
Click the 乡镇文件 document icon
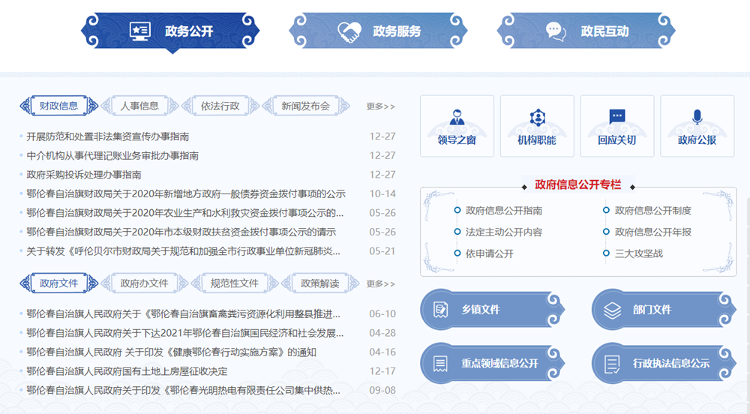coord(440,309)
